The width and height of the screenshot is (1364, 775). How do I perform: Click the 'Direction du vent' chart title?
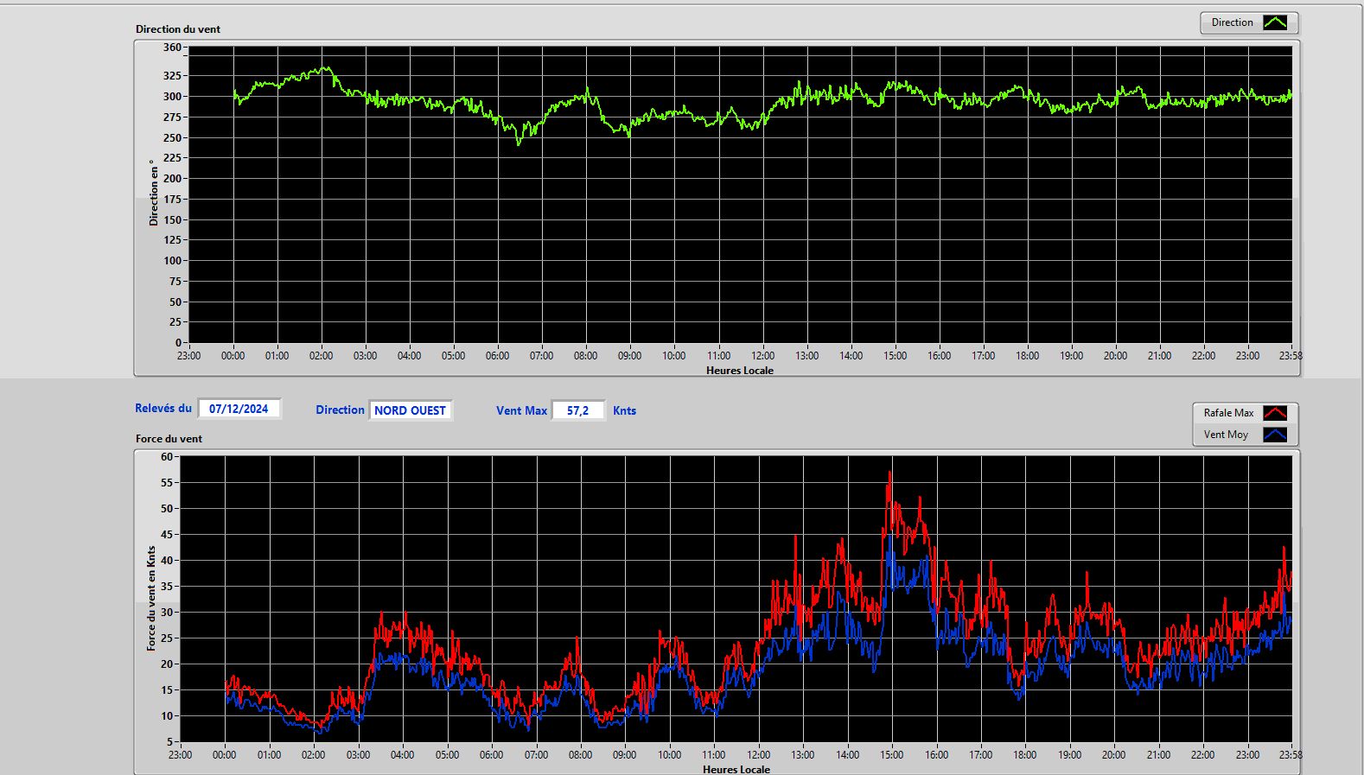tap(178, 29)
